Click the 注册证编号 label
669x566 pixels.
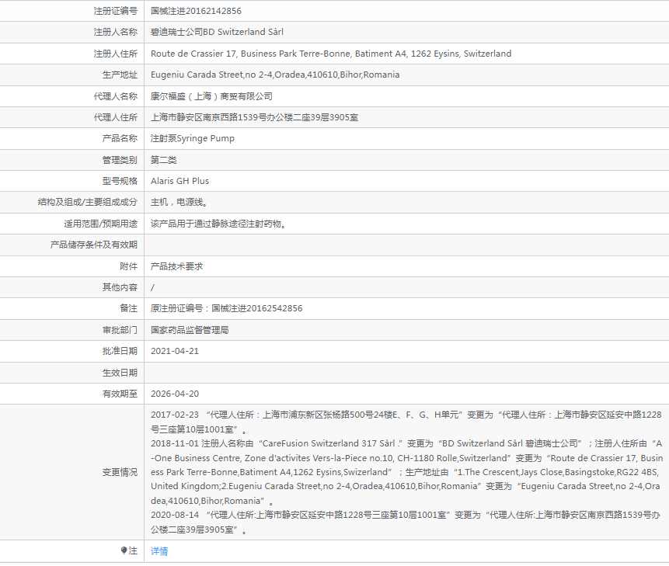[x=116, y=11]
